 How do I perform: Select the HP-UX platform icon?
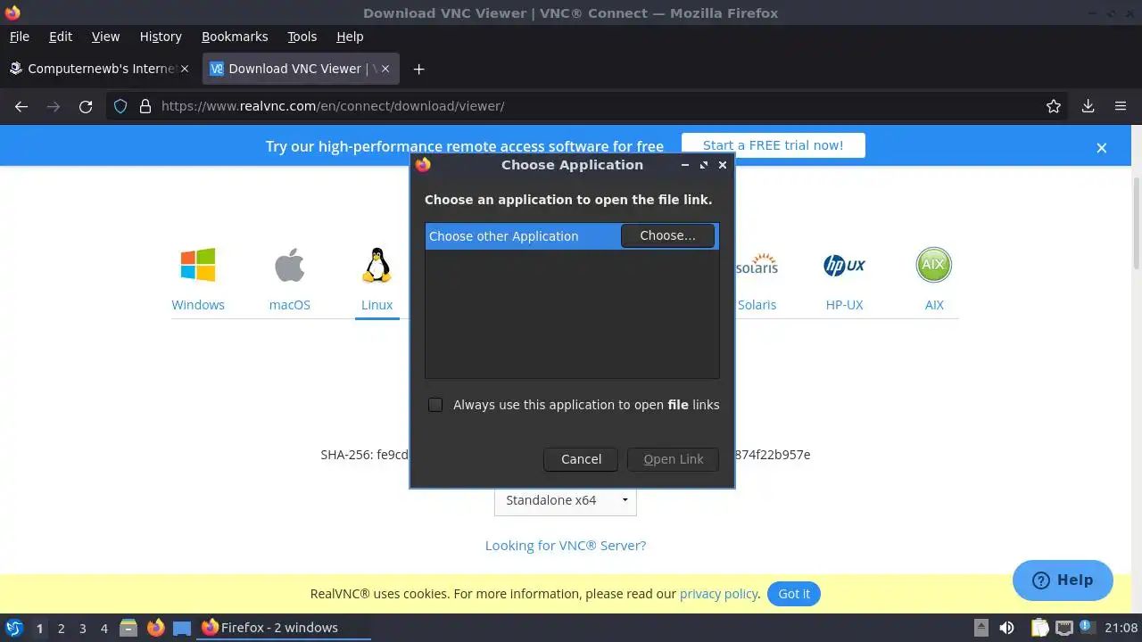(x=844, y=265)
